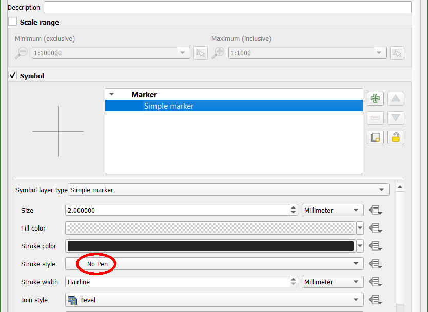Open the Symbol layer type dropdown
The width and height of the screenshot is (428, 312).
228,190
